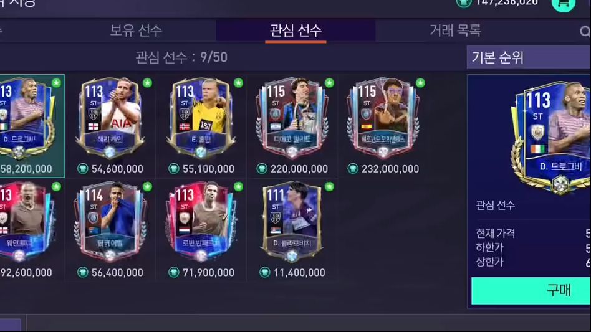Click coin icon beside 54,600,000 price

[x=82, y=169]
